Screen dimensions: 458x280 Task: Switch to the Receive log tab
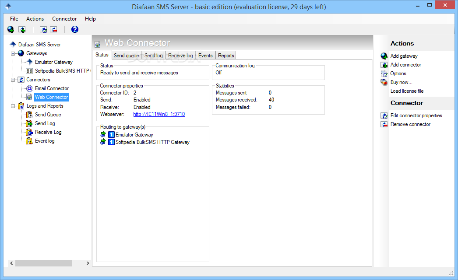pos(180,56)
